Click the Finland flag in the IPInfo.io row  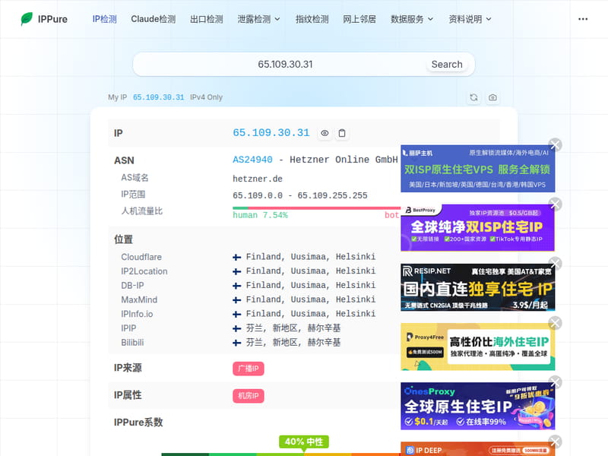[x=236, y=314]
